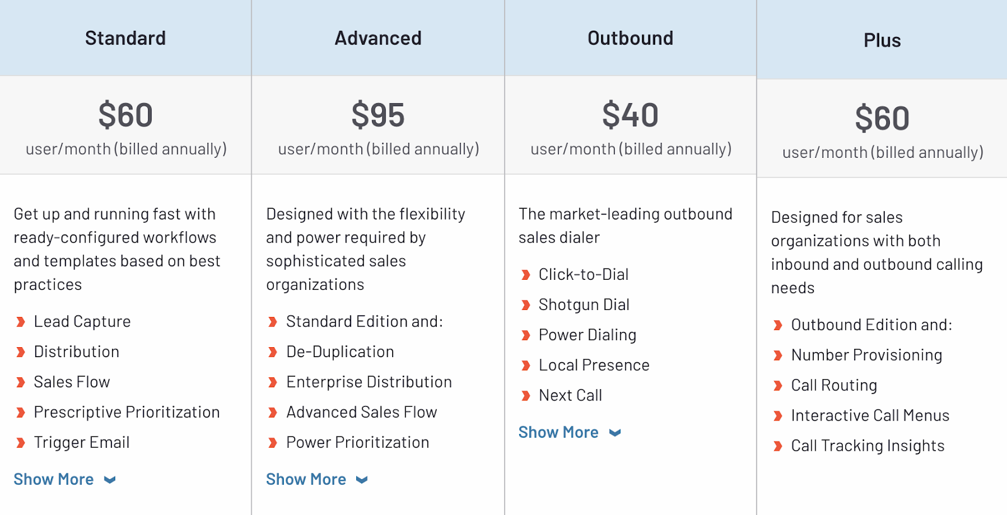Click Show More link in Standard column

(54, 479)
